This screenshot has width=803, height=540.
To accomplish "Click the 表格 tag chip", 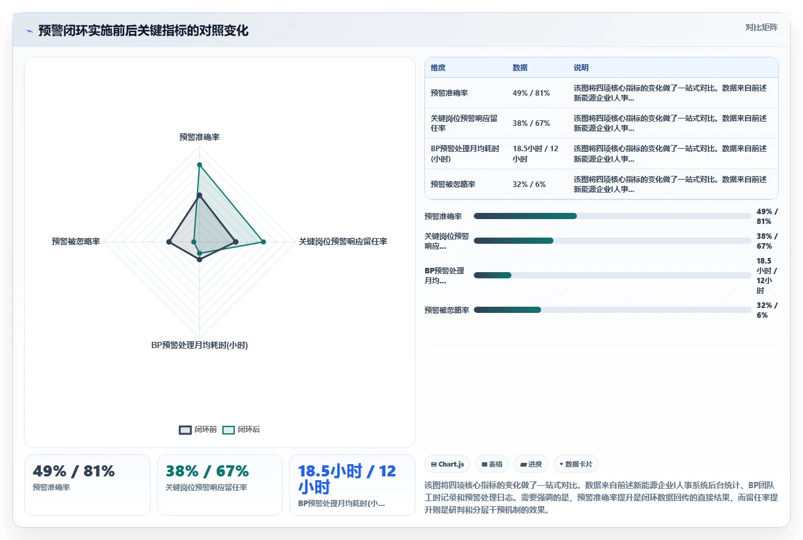I will click(x=492, y=464).
